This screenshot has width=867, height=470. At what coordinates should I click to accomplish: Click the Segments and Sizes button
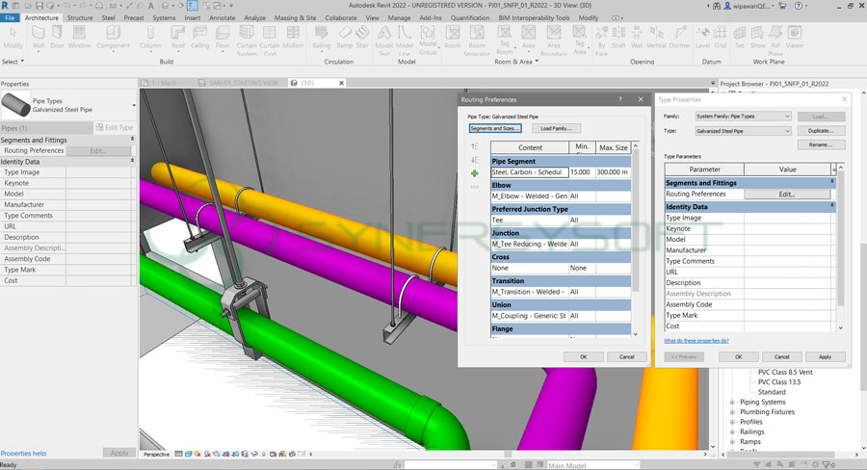(x=495, y=128)
